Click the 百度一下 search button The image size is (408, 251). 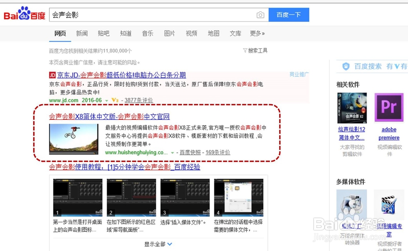289,15
